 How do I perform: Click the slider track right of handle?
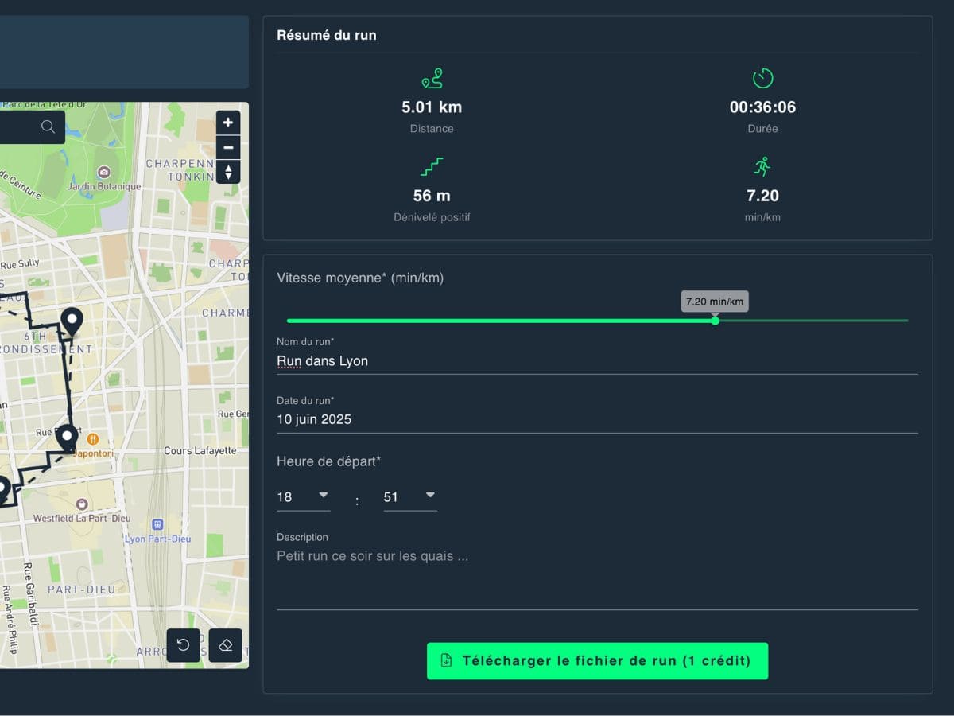pyautogui.click(x=812, y=321)
